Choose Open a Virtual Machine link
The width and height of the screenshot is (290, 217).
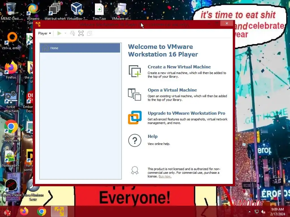coord(172,90)
